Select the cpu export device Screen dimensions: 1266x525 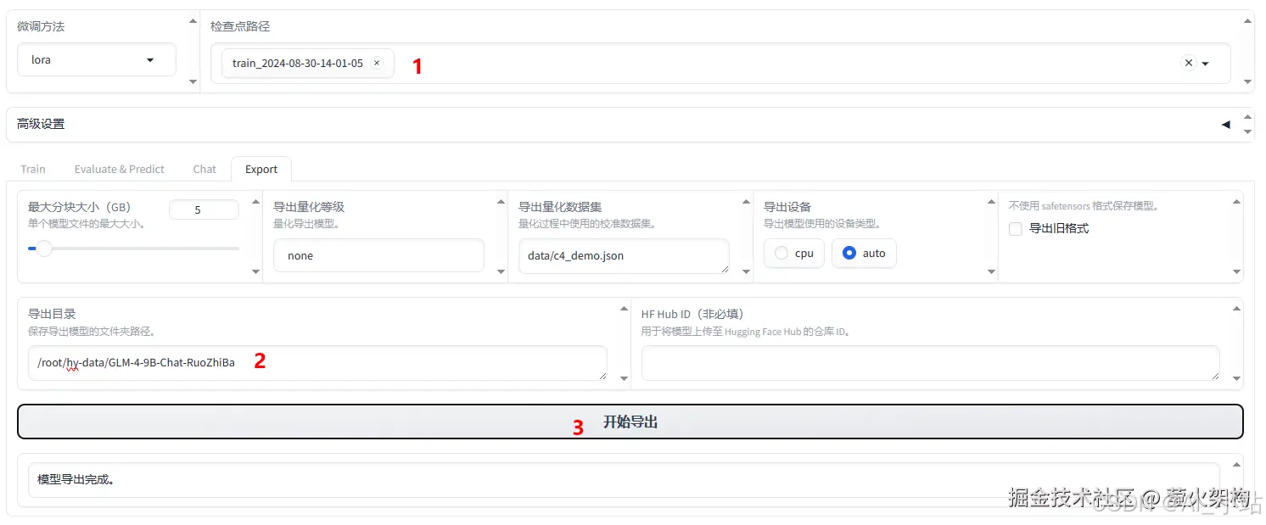point(794,254)
